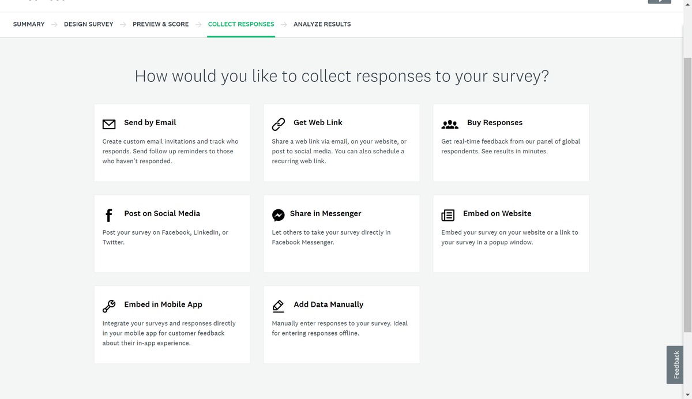The width and height of the screenshot is (692, 399).
Task: Select the Buy Responses panel audience icon
Action: 450,123
